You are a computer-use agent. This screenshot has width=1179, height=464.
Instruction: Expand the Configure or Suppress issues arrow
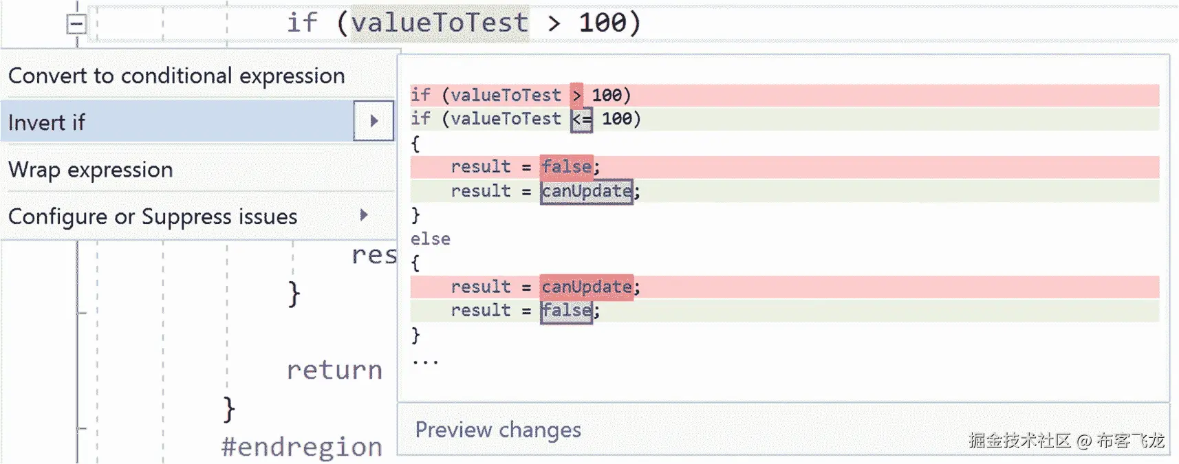[364, 216]
